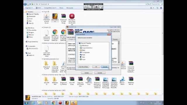
Task: Open WIN7-PC under Rede in the sidebar
Action: (x=30, y=55)
